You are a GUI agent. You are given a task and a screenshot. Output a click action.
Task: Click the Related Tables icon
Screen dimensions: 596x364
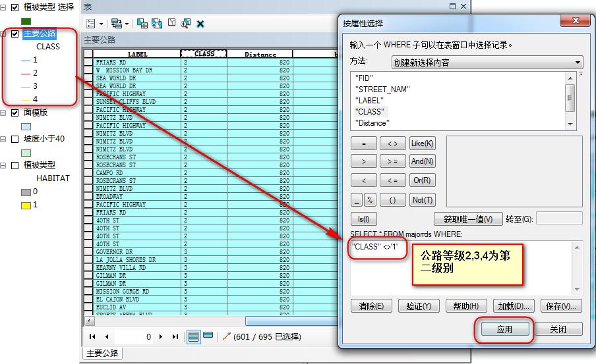(x=116, y=24)
